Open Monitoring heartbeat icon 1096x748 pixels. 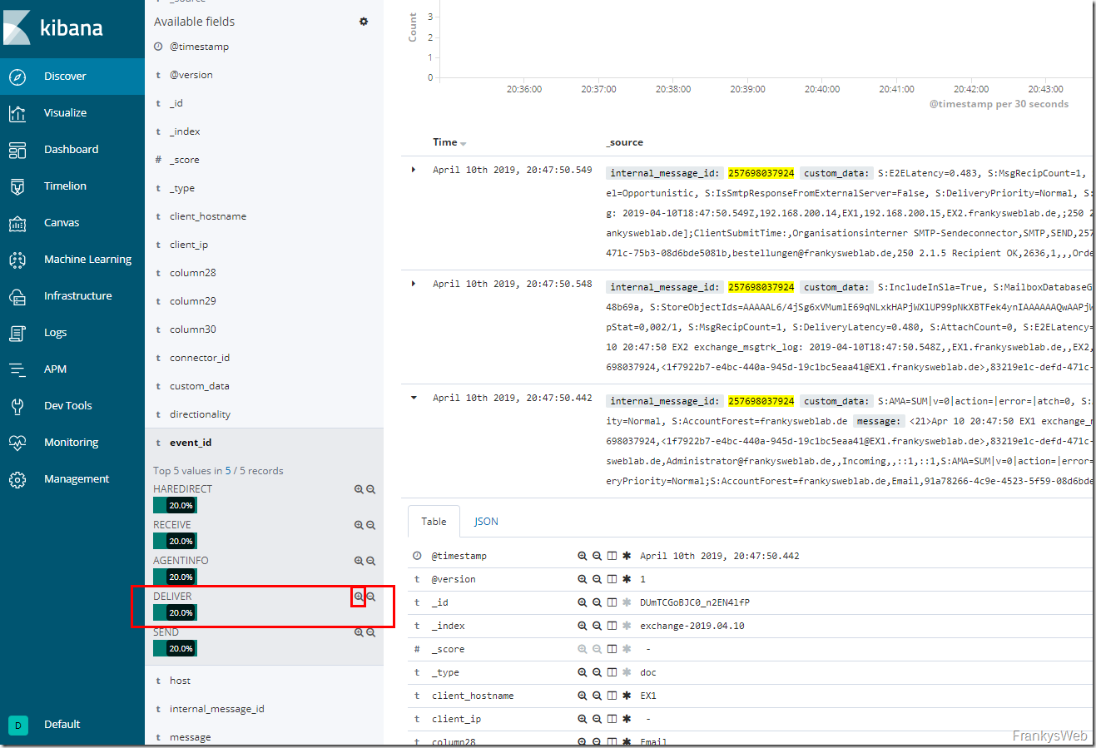[17, 443]
